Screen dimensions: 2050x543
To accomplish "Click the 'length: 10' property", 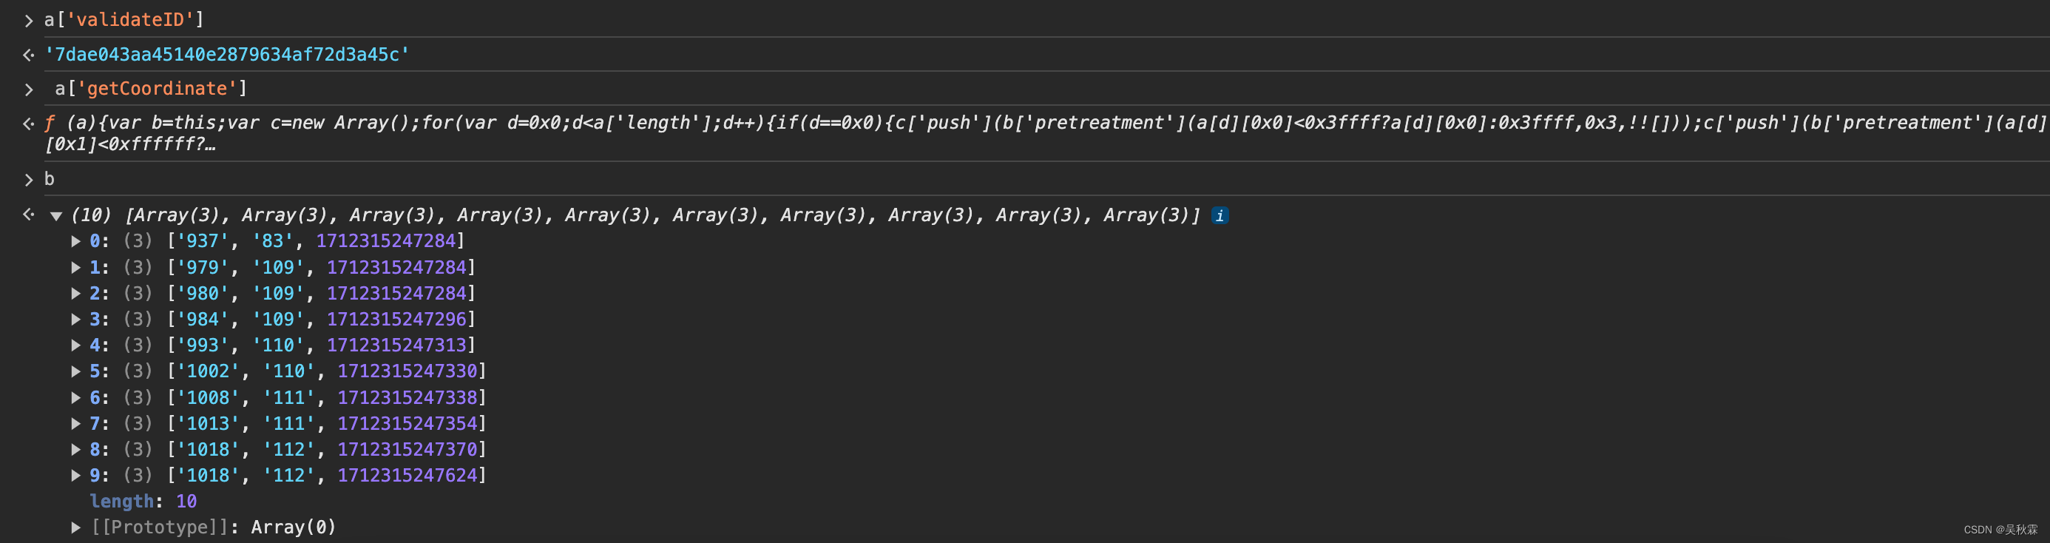I will 143,501.
